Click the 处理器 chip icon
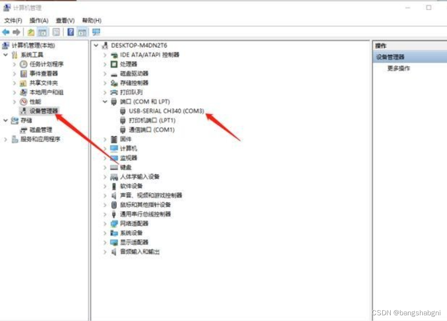447x321 pixels. (114, 64)
